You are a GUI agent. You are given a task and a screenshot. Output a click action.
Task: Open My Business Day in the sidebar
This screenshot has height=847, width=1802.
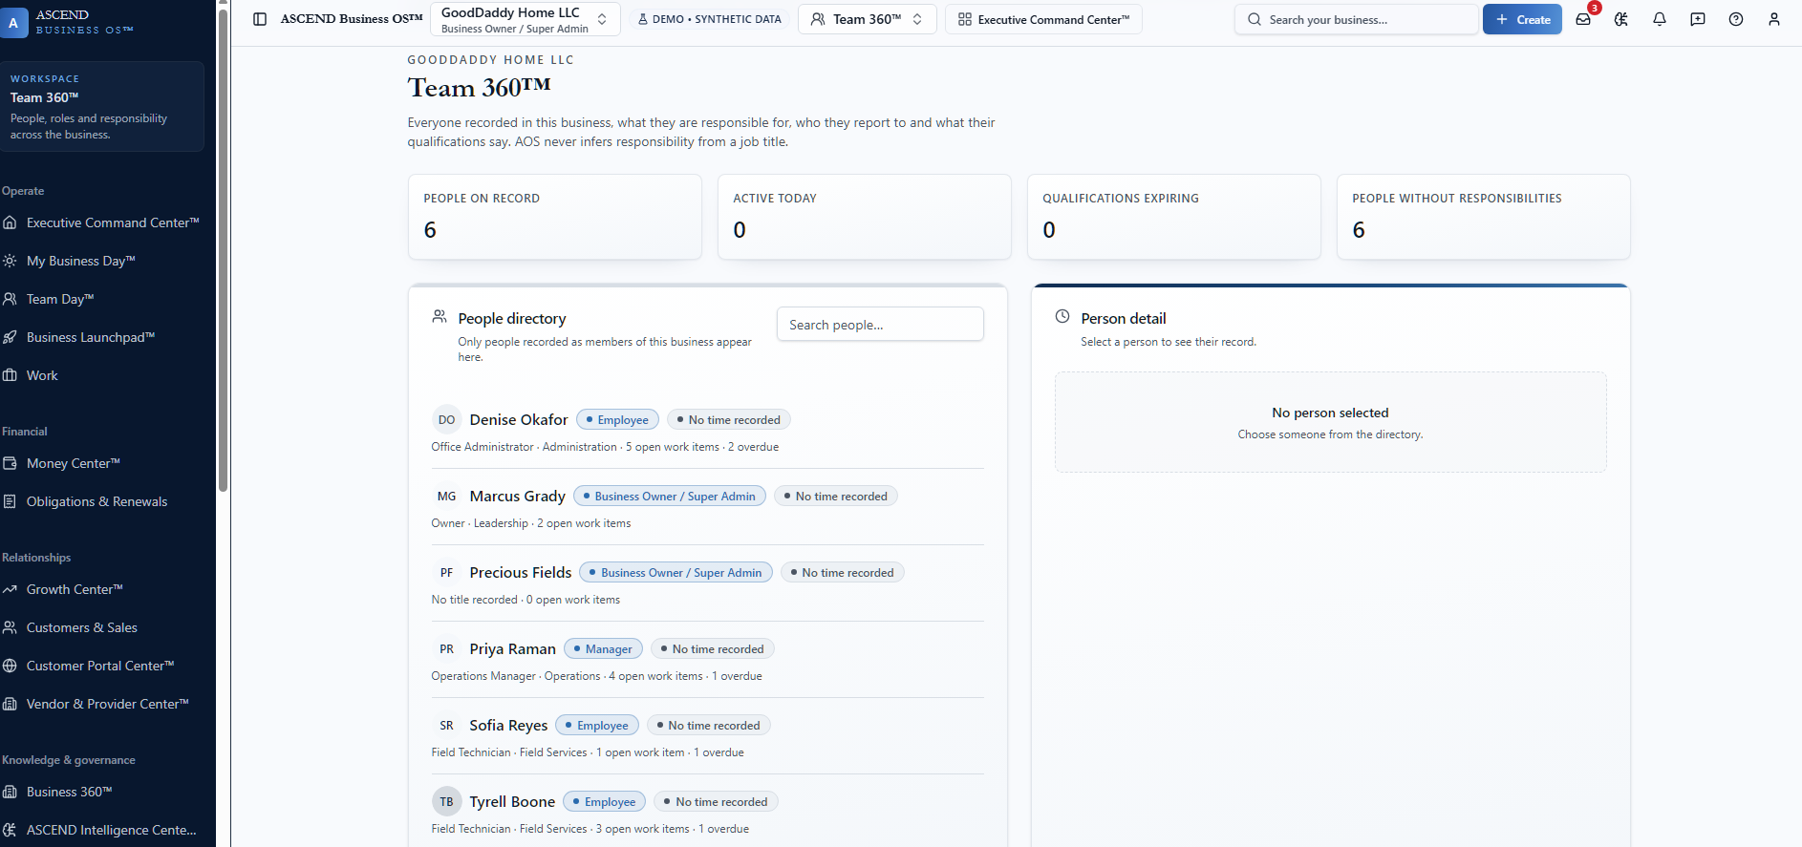[x=101, y=261]
